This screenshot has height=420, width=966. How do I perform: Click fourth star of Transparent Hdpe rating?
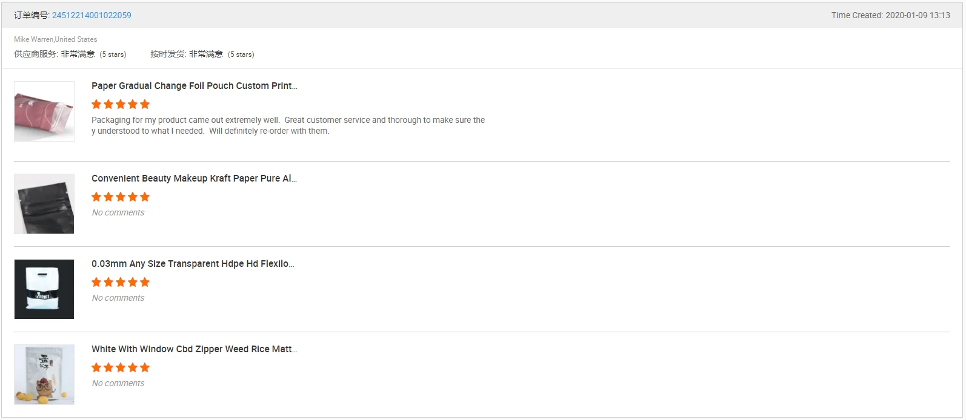pyautogui.click(x=133, y=282)
